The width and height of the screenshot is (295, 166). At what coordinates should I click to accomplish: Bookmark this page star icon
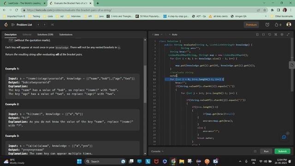point(265,10)
